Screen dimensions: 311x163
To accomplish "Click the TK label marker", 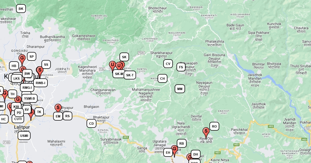I will [x=39, y=112].
